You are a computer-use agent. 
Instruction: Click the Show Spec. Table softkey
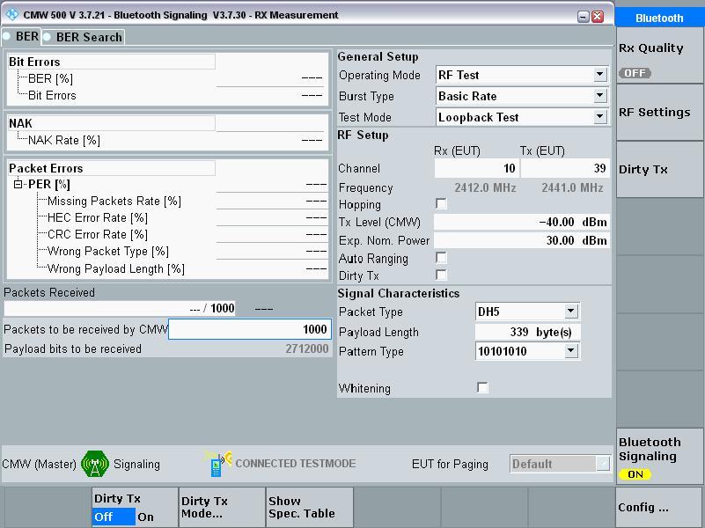[x=309, y=508]
